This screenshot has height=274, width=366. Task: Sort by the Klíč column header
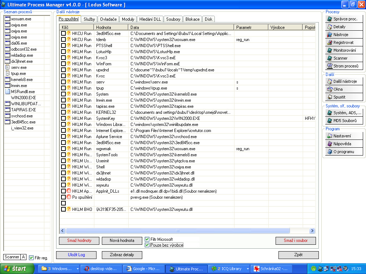tap(76, 27)
